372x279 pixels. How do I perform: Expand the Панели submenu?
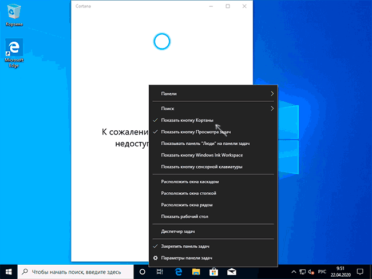click(x=213, y=94)
